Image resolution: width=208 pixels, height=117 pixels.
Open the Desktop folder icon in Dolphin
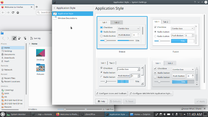click(x=41, y=53)
